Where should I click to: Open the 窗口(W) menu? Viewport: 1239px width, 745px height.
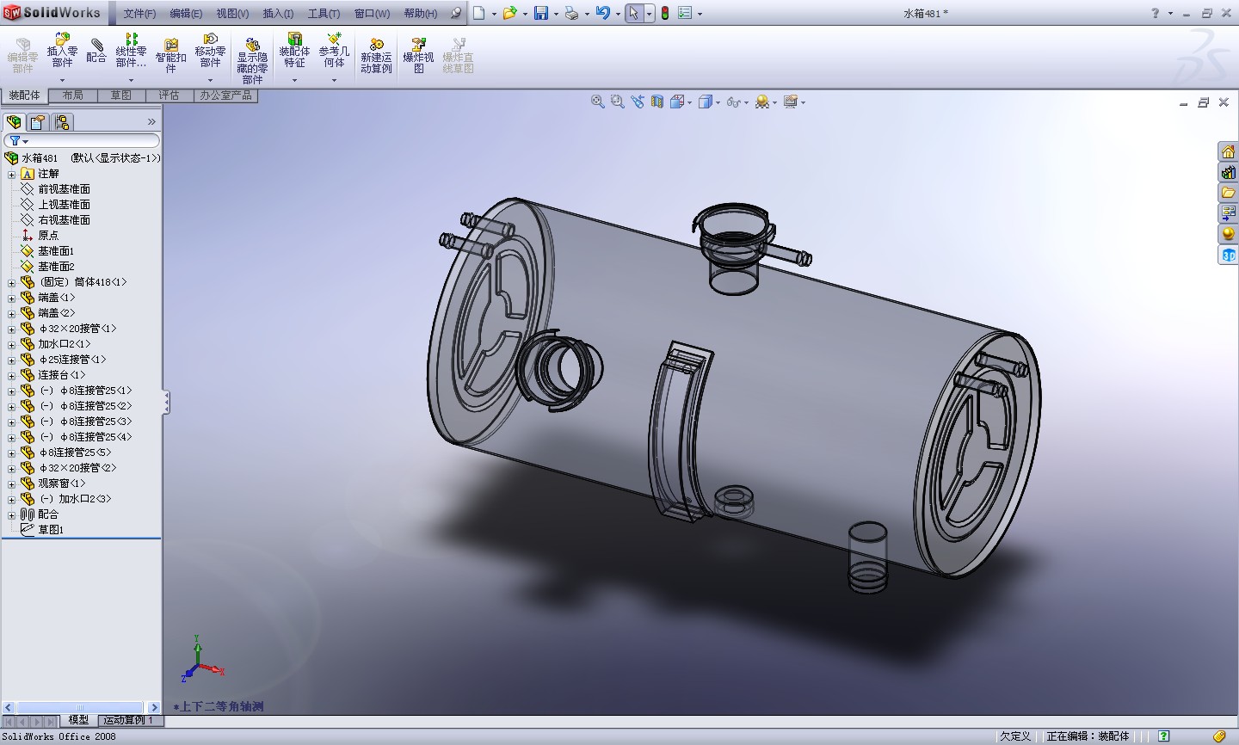pos(372,13)
